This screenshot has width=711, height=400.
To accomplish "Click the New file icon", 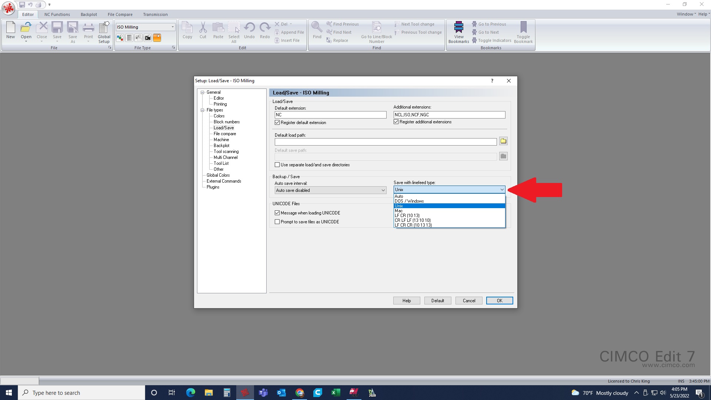I will tap(11, 30).
